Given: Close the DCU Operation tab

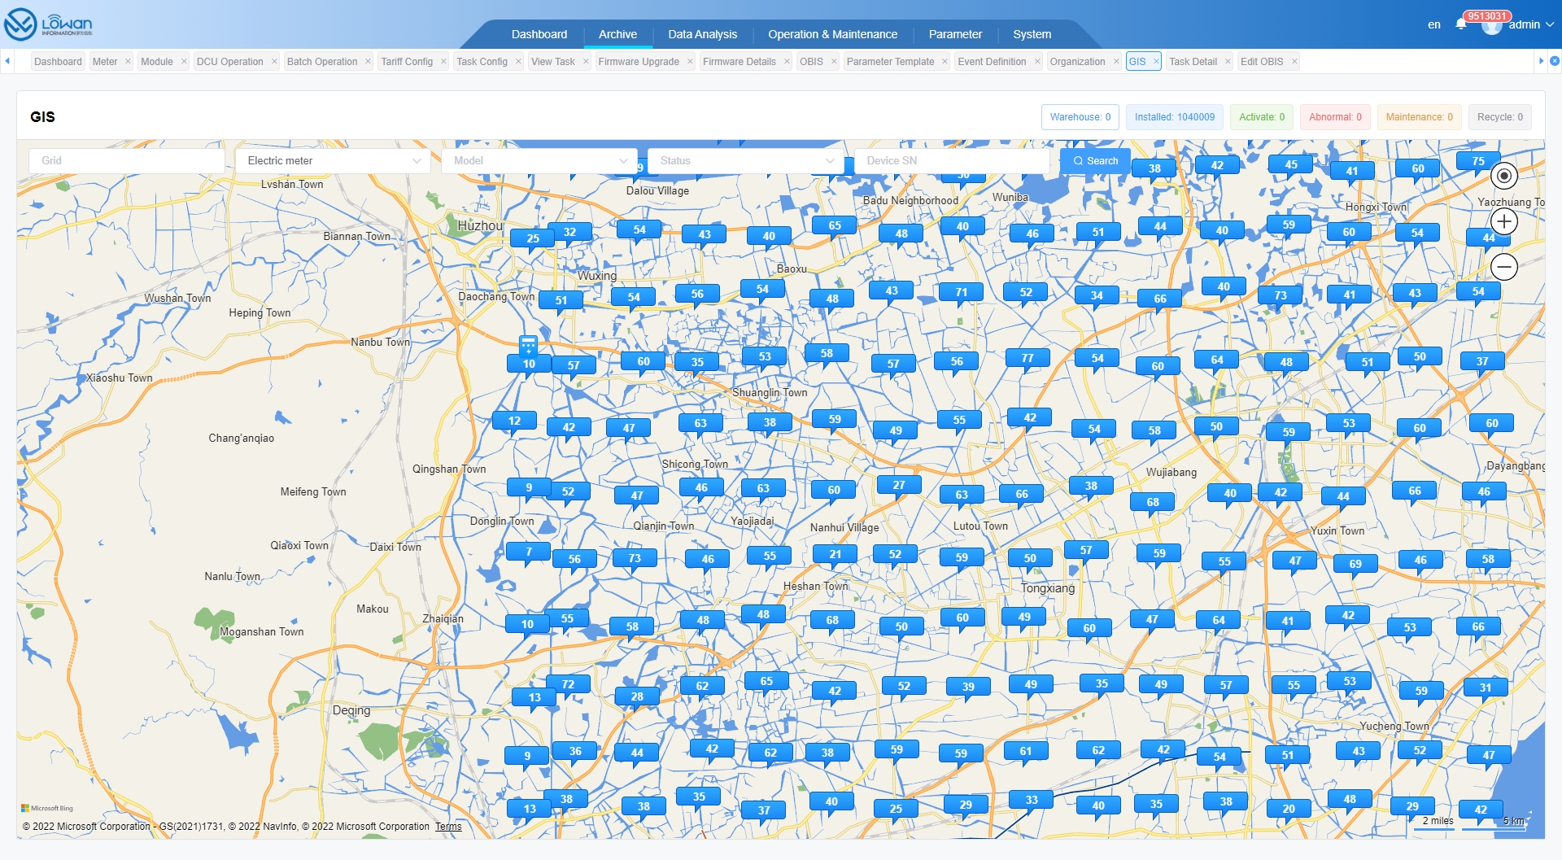Looking at the screenshot, I should [274, 61].
